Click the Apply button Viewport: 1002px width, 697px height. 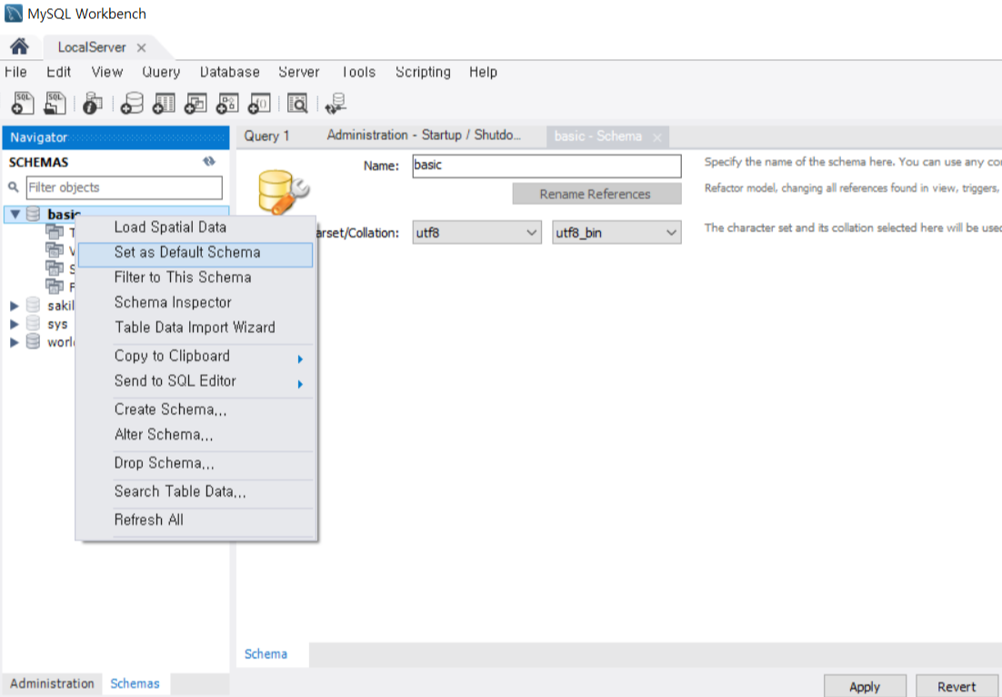865,686
